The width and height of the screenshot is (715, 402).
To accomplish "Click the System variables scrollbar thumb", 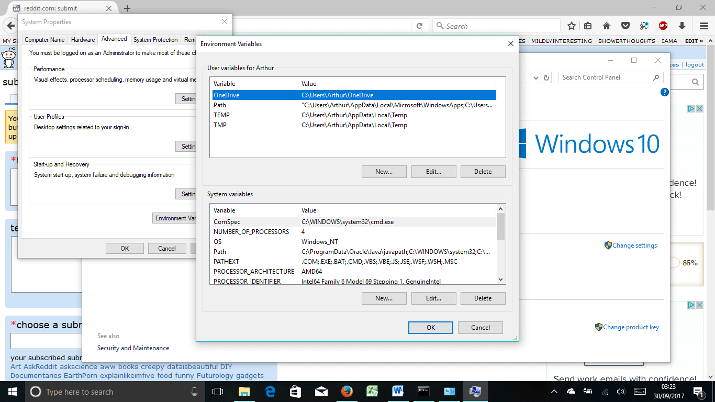I will point(500,227).
